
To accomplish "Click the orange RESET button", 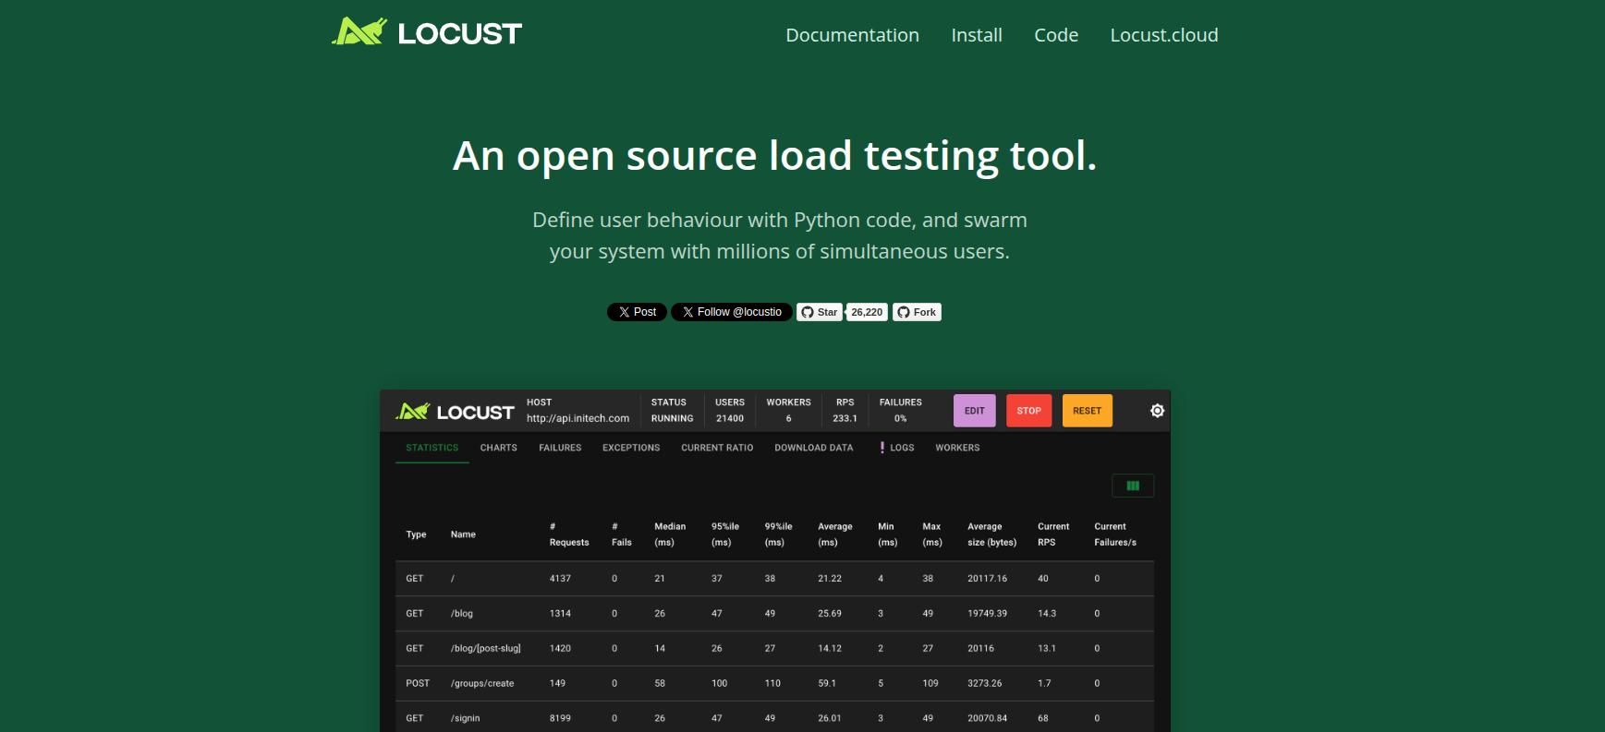I will (1087, 411).
